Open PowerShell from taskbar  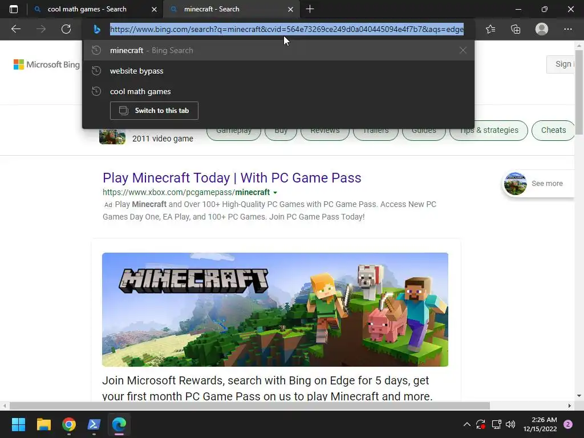94,424
